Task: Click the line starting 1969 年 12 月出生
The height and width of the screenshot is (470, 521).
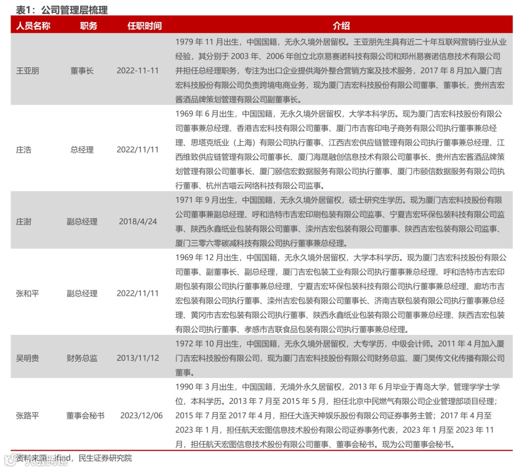Action: coord(341,258)
